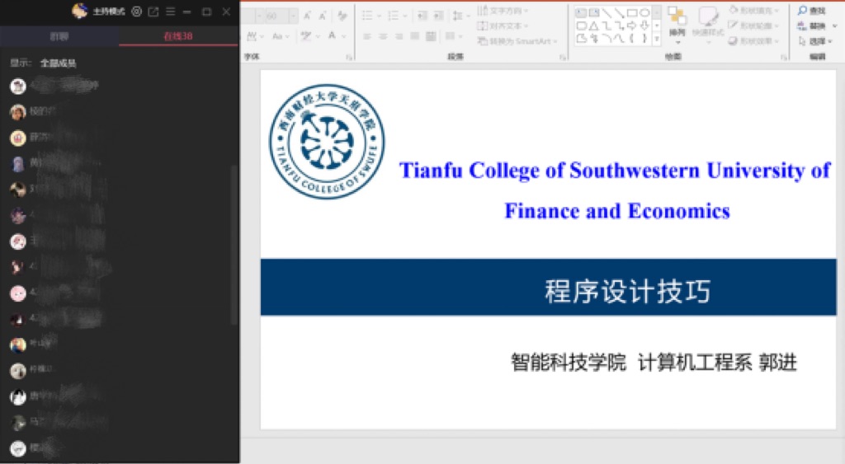Click 查找 find button
The image size is (845, 464).
pyautogui.click(x=812, y=10)
